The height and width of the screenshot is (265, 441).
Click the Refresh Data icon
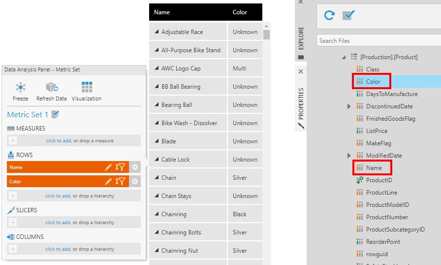(x=52, y=88)
